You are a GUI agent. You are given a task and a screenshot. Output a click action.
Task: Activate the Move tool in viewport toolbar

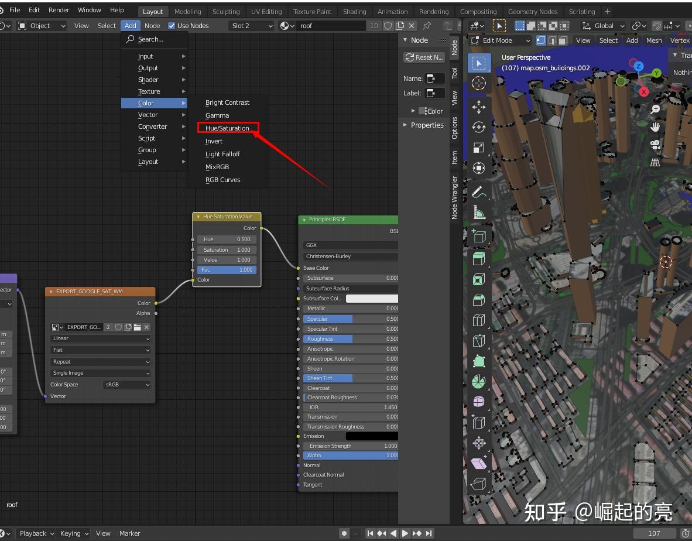(x=479, y=107)
